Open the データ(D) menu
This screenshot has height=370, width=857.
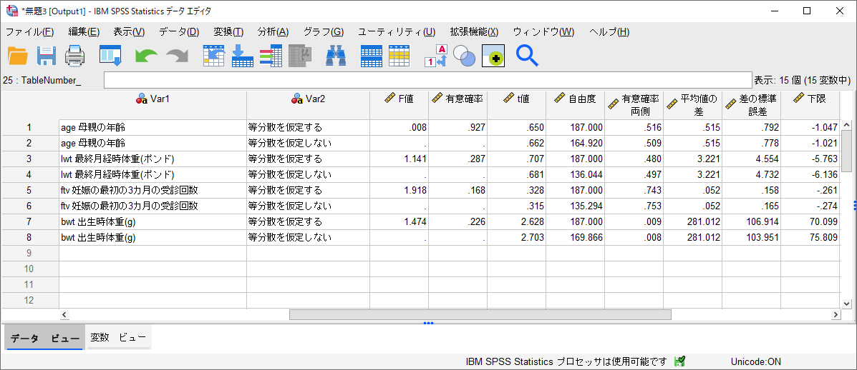click(179, 32)
